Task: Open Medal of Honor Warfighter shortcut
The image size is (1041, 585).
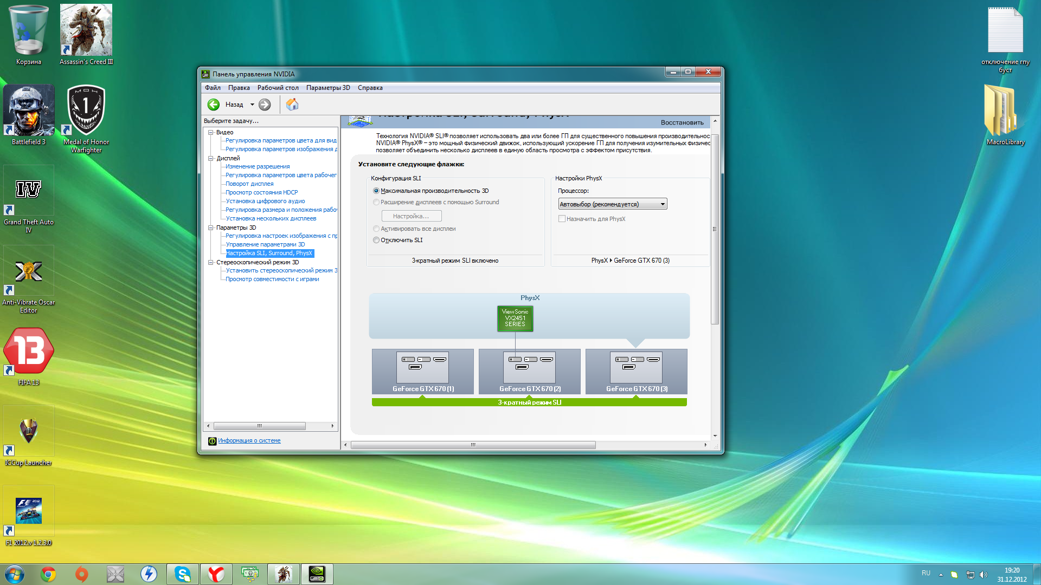Action: [86, 119]
